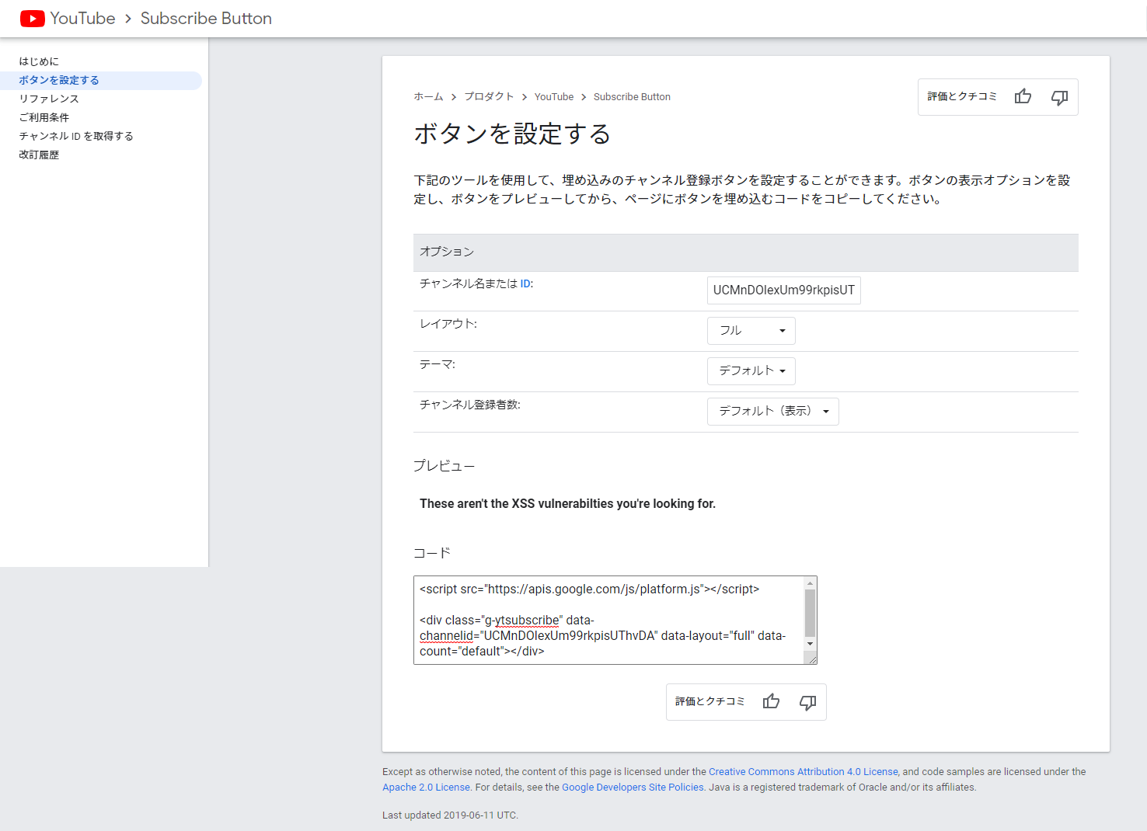Screen dimensions: 1147x831
Task: Select はじめに in the left sidebar
Action: click(x=39, y=61)
